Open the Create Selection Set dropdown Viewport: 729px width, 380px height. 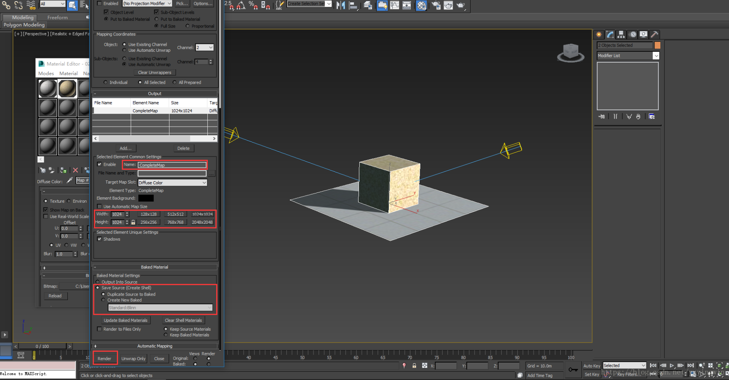pos(309,4)
